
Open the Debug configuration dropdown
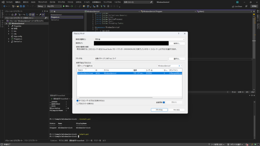tap(42, 6)
